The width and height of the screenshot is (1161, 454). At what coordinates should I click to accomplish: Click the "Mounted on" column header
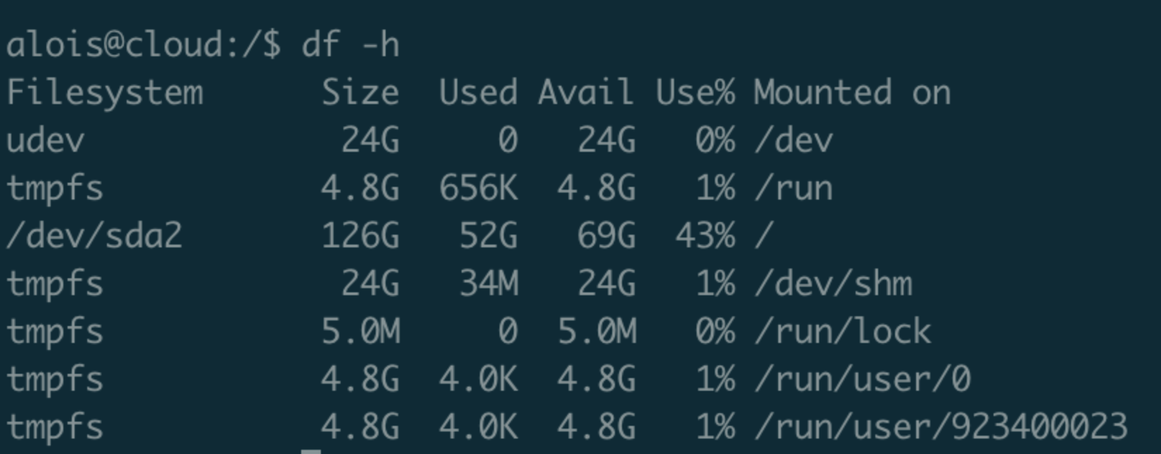pos(852,93)
